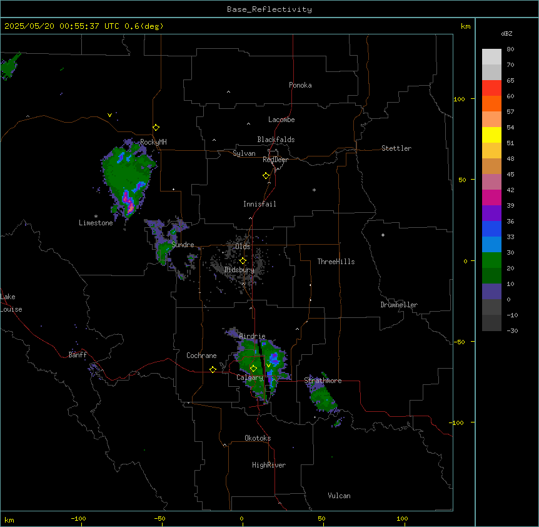The height and width of the screenshot is (527, 539).
Task: Click the Strathmore town label
Action: (323, 381)
